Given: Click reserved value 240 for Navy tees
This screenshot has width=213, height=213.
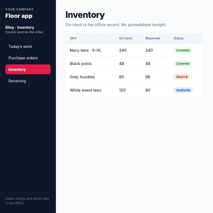Looking at the screenshot, I should [149, 50].
